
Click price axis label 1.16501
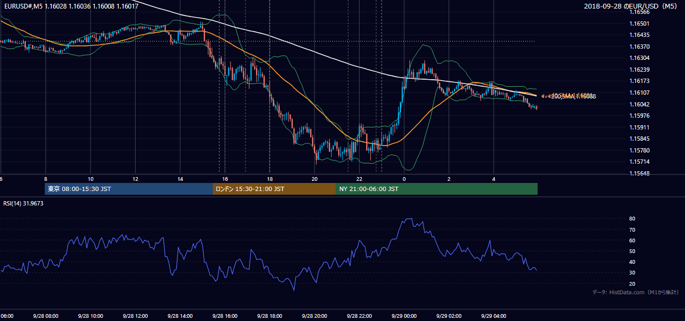[639, 24]
